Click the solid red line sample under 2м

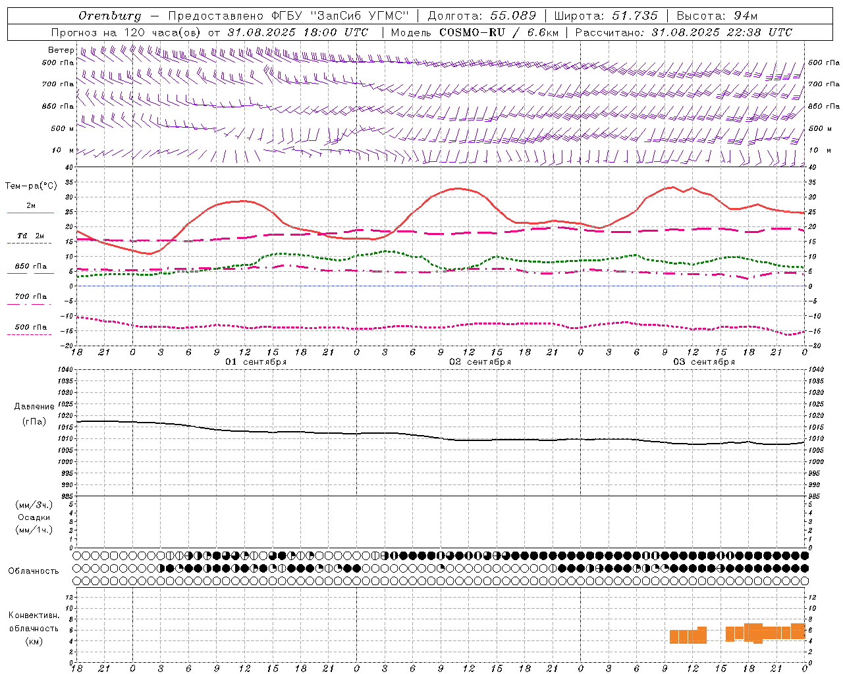[x=30, y=213]
